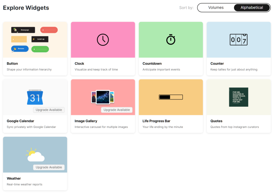Click the 'Sort by:' label

pyautogui.click(x=186, y=8)
